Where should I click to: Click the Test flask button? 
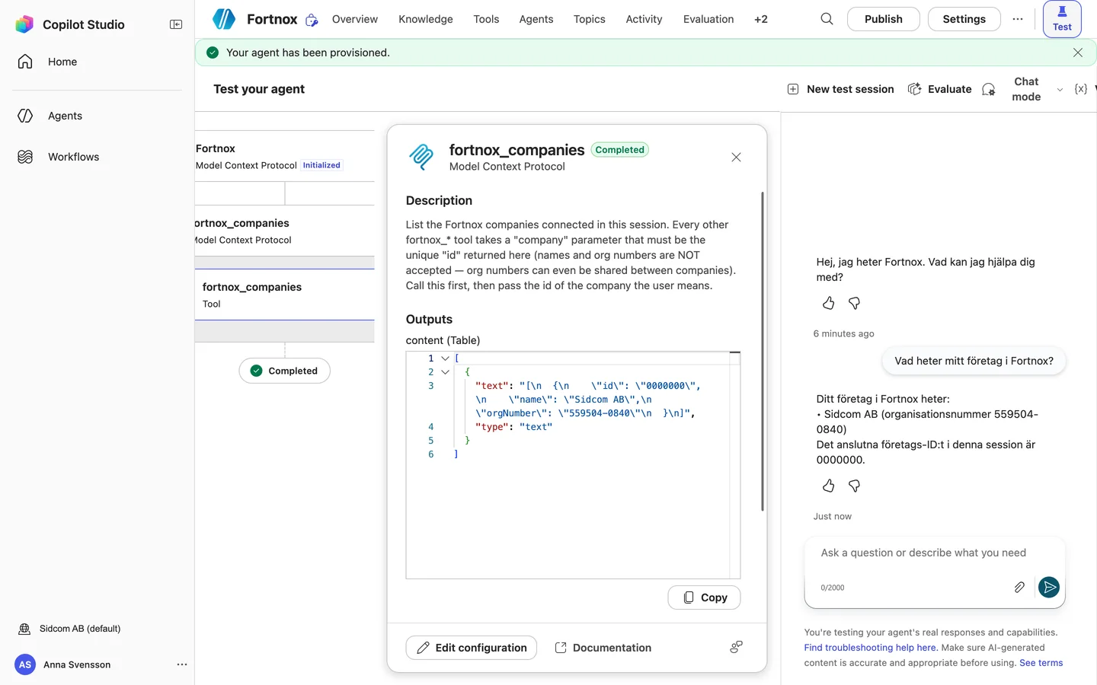click(1062, 19)
